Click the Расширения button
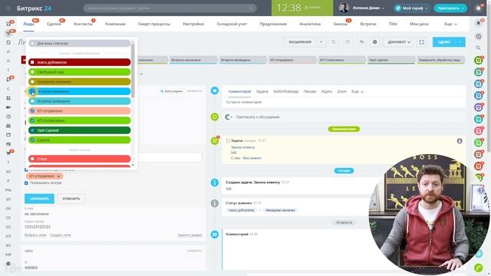The height and width of the screenshot is (276, 491). coord(300,42)
